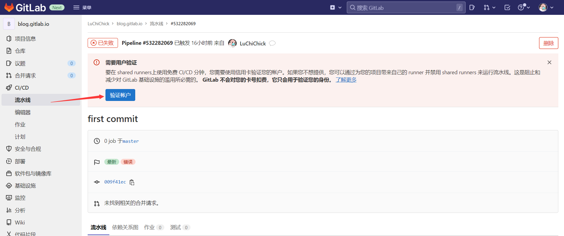This screenshot has height=236, width=564.
Task: Open 项目信息 in the sidebar
Action: coord(41,39)
